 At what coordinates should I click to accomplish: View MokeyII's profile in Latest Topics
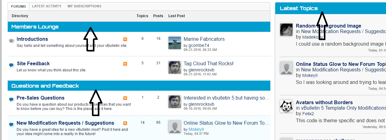[x=310, y=75]
